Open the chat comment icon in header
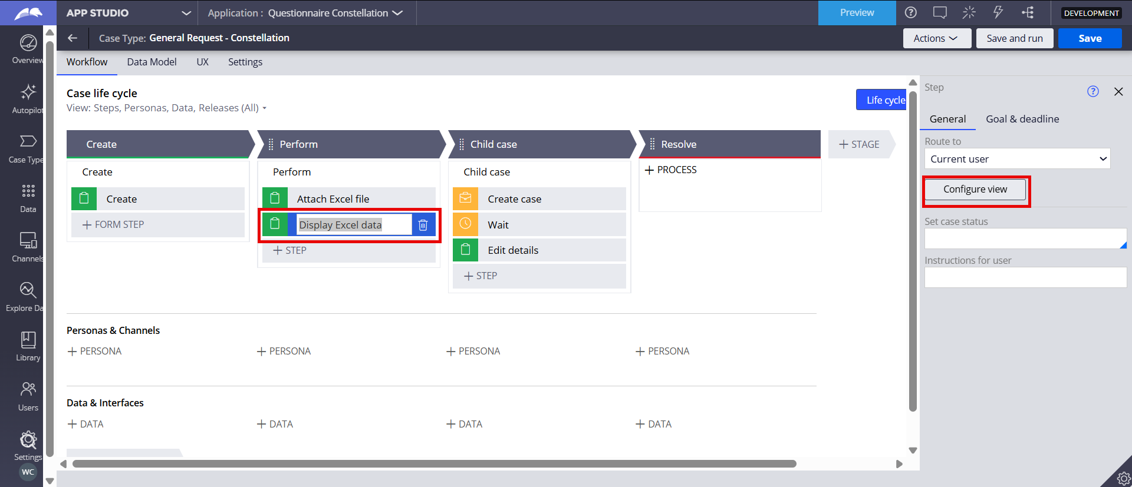The image size is (1132, 487). [940, 12]
